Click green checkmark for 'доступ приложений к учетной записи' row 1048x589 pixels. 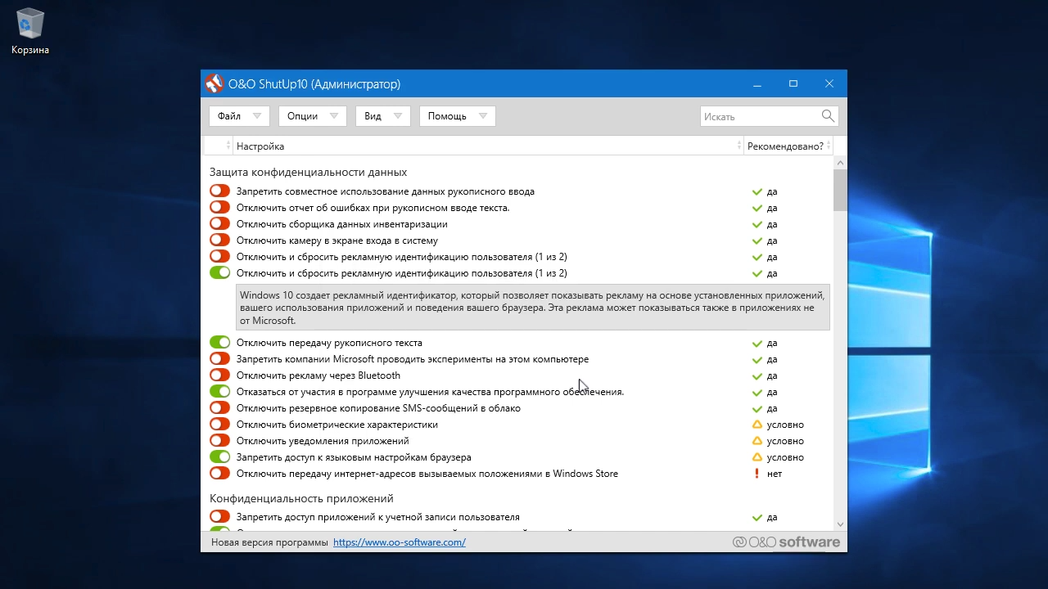pyautogui.click(x=757, y=517)
